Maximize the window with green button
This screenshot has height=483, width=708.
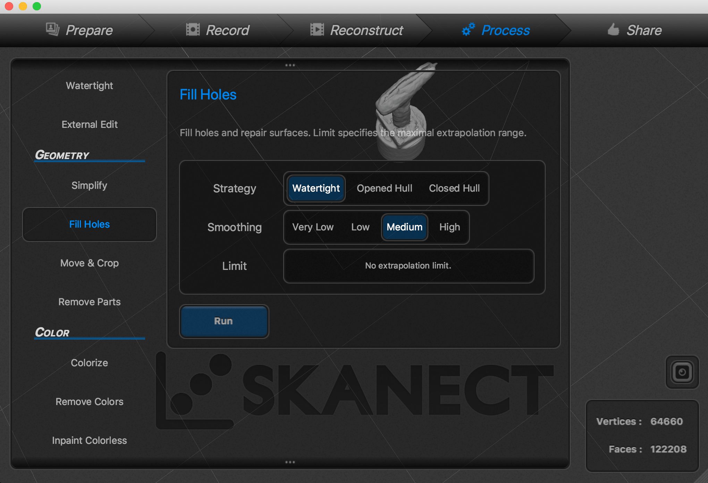(37, 6)
